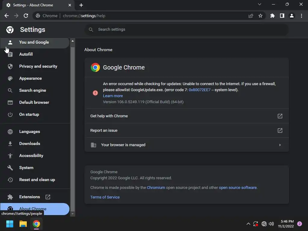
Task: Select System in the sidebar
Action: [x=35, y=168]
